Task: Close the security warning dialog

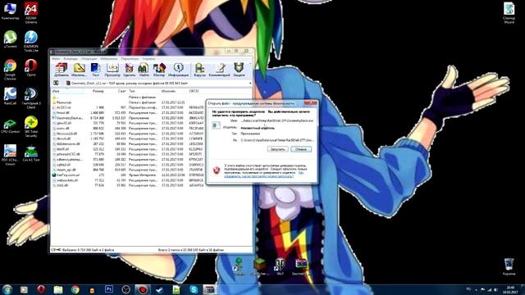Action: [x=310, y=103]
